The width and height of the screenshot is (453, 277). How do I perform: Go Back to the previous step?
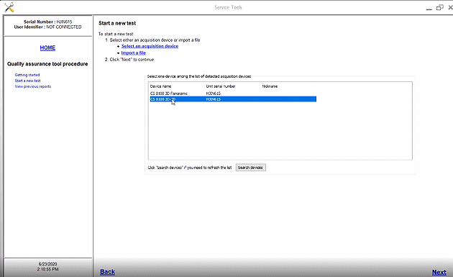(107, 272)
